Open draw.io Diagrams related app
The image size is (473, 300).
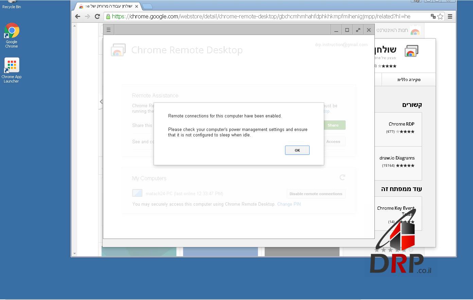tap(397, 158)
